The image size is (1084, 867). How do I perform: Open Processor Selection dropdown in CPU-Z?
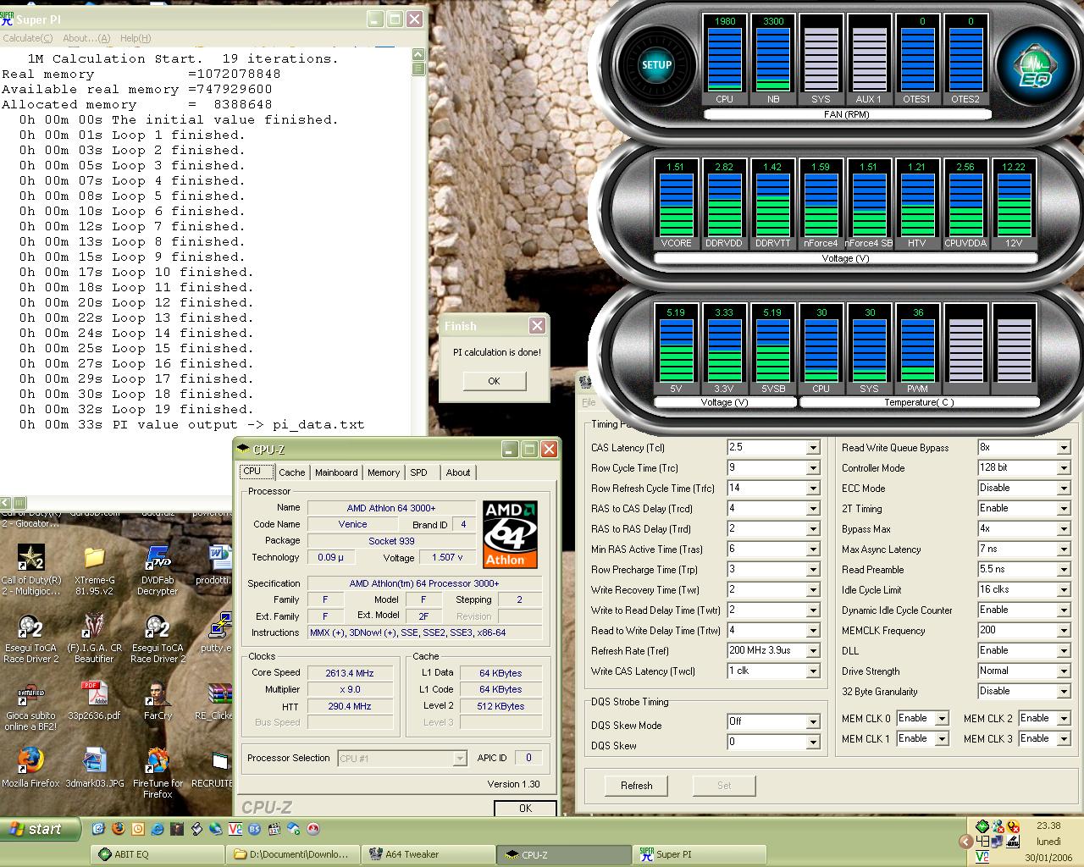click(x=459, y=759)
